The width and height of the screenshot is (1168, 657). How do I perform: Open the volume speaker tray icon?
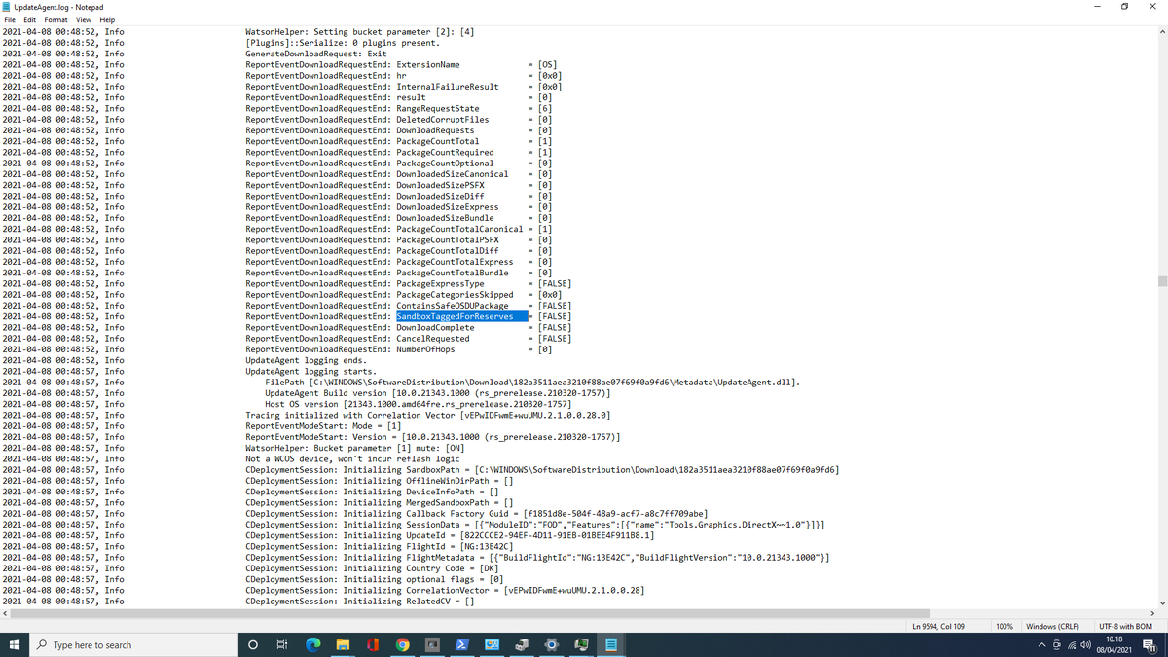tap(1084, 645)
